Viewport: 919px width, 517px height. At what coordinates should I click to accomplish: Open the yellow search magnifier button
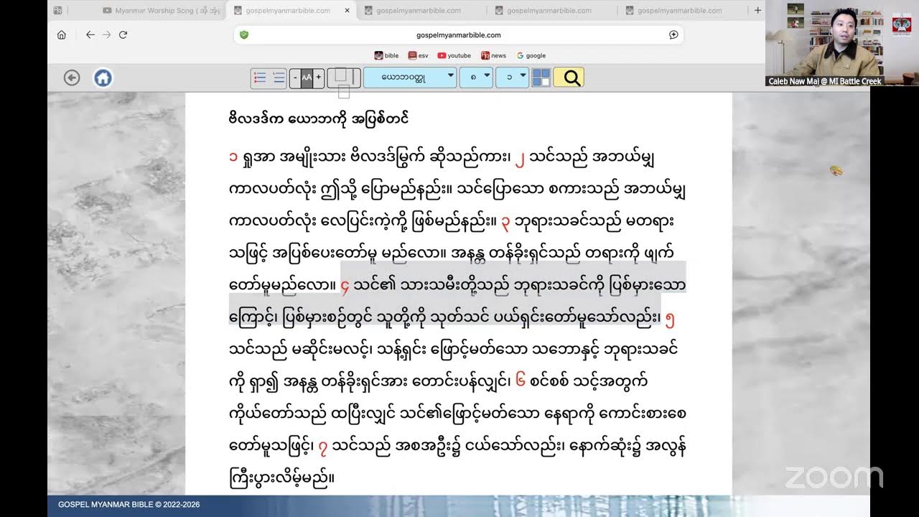569,78
